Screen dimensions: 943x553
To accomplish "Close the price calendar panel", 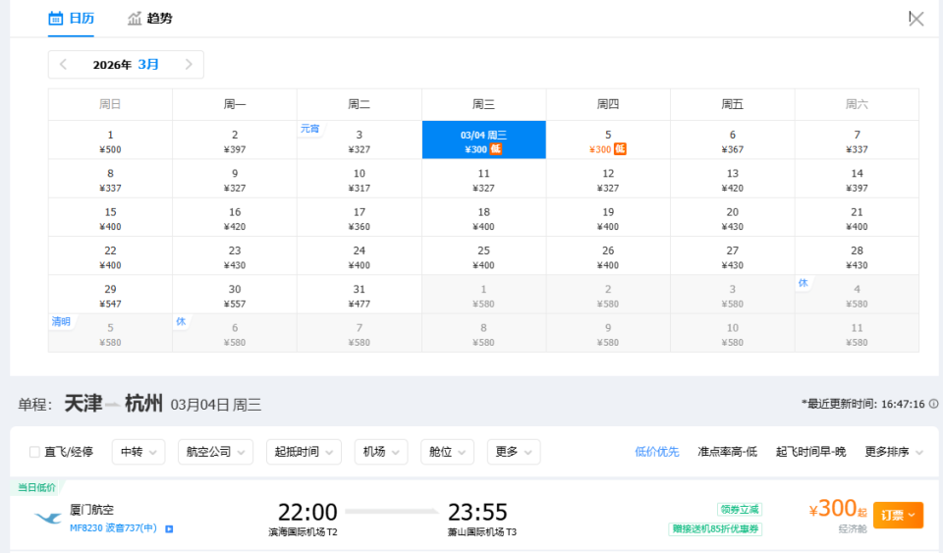I will [x=915, y=20].
